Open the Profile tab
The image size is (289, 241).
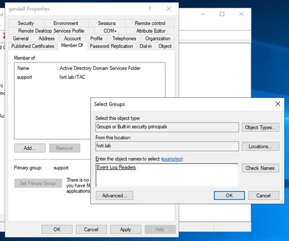(96, 39)
